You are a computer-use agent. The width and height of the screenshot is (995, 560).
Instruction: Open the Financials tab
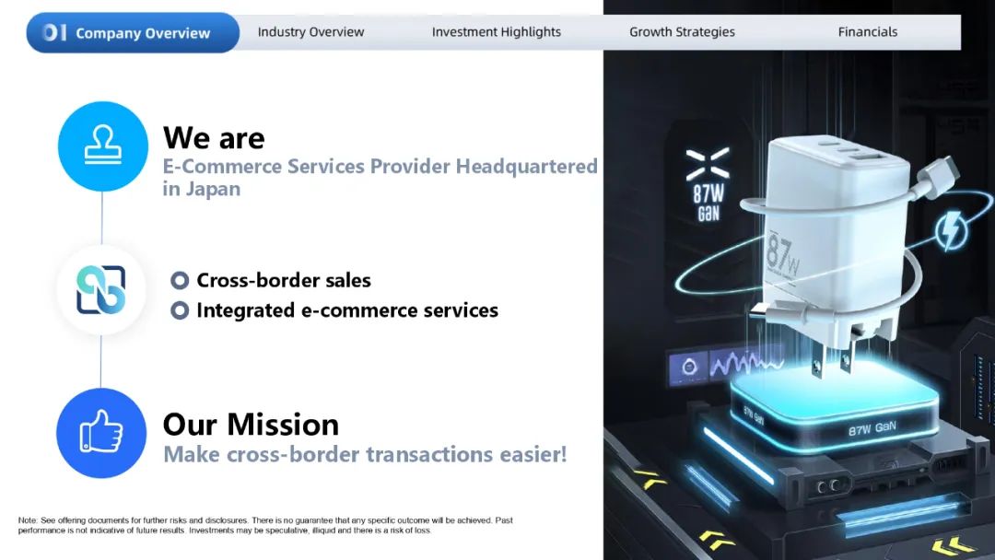[868, 31]
